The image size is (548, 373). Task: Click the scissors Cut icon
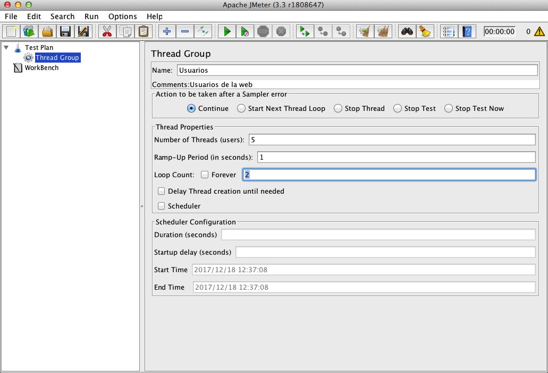coord(107,31)
